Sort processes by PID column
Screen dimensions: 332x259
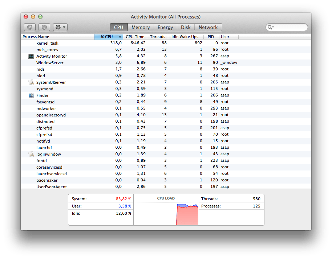(x=210, y=37)
